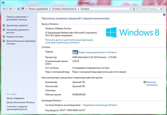Open 'Центр поддержки' link
167x115 pixels.
click(x=15, y=98)
